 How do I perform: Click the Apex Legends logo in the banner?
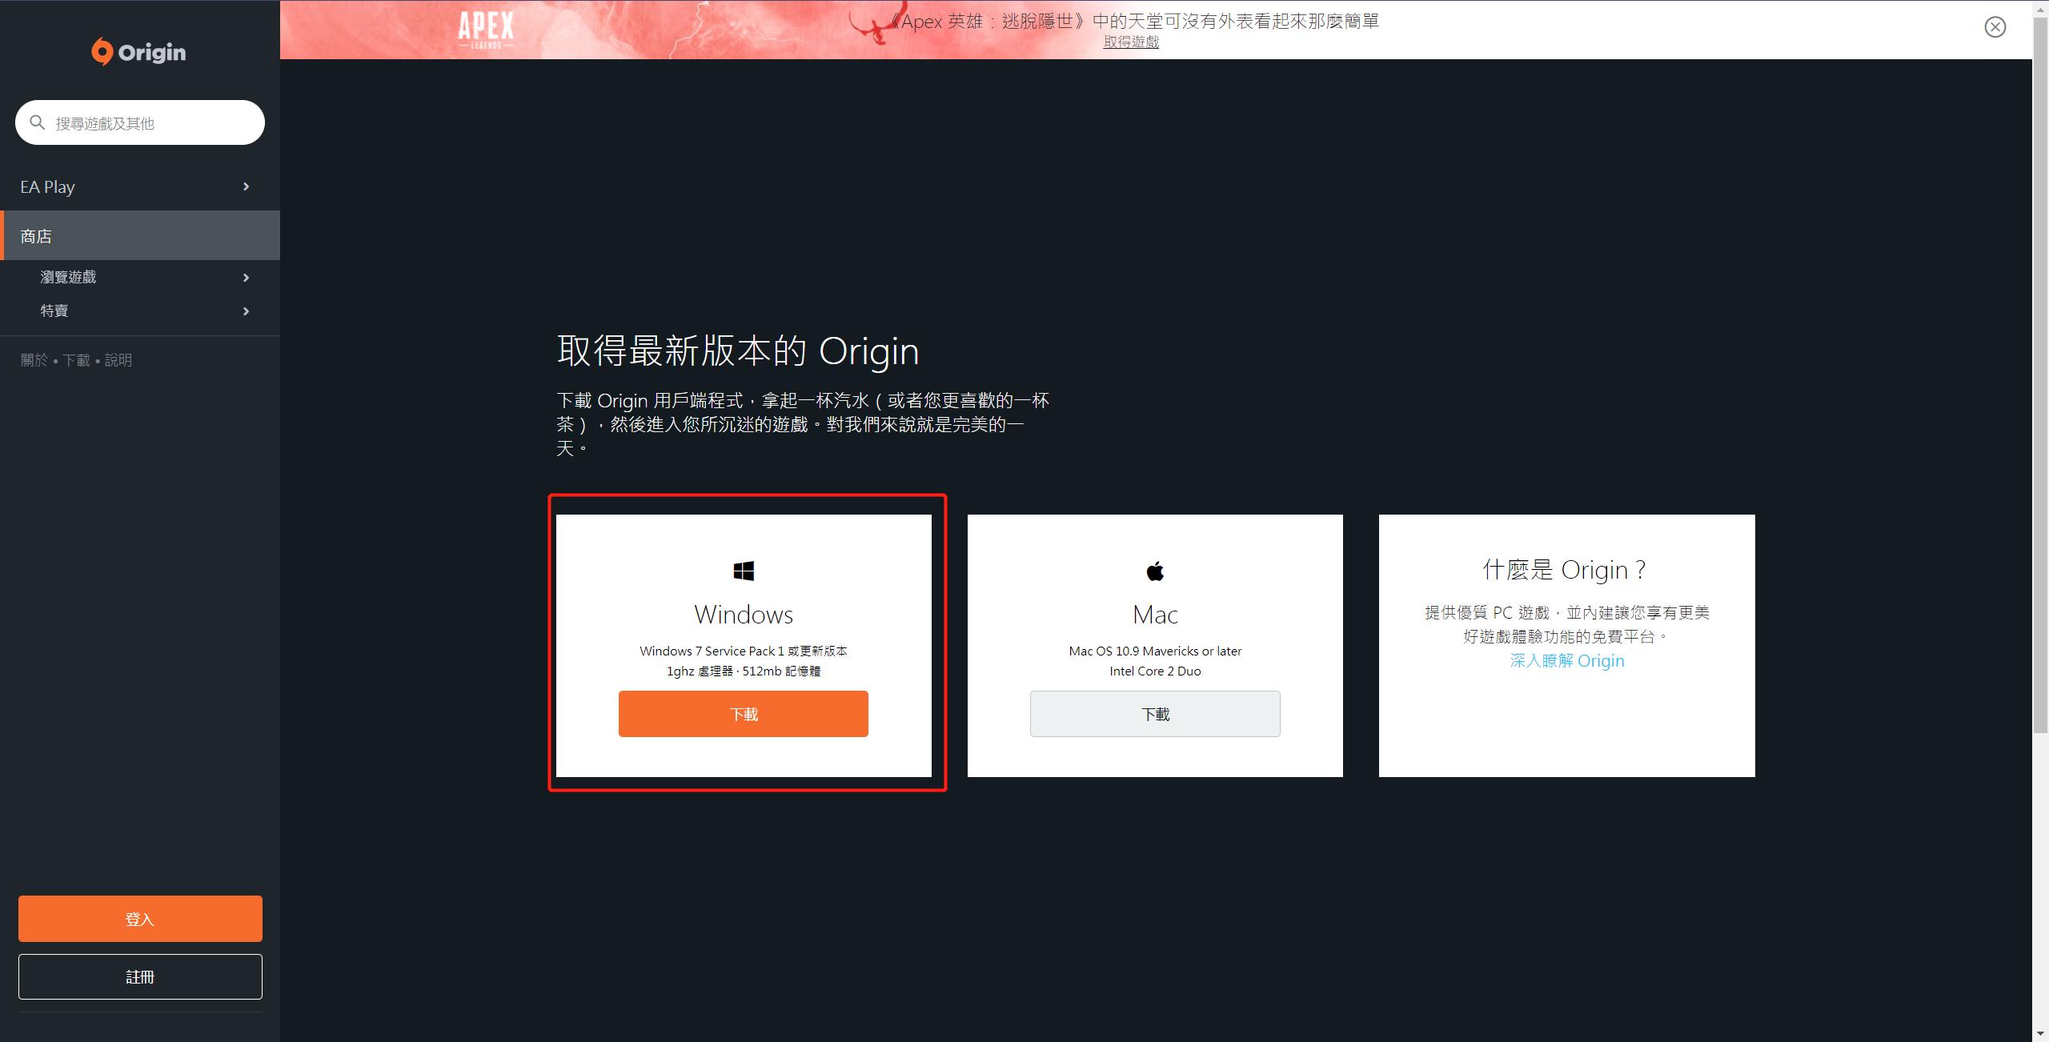(486, 30)
